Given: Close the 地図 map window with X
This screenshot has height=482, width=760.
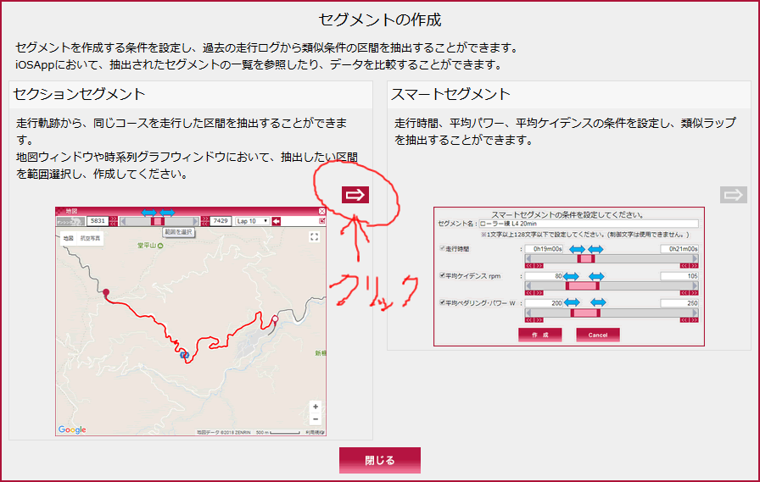Looking at the screenshot, I should pos(321,211).
